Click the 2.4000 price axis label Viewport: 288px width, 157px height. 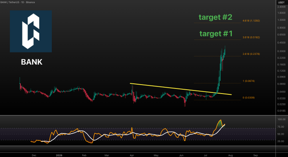[x=281, y=7]
